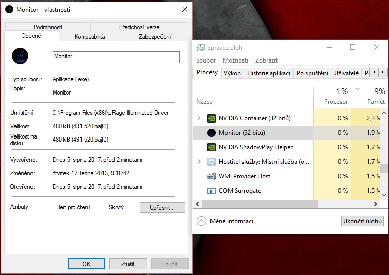Click the Monitor (32 bitů) process icon
Screen dimensions: 389x275
pyautogui.click(x=211, y=133)
